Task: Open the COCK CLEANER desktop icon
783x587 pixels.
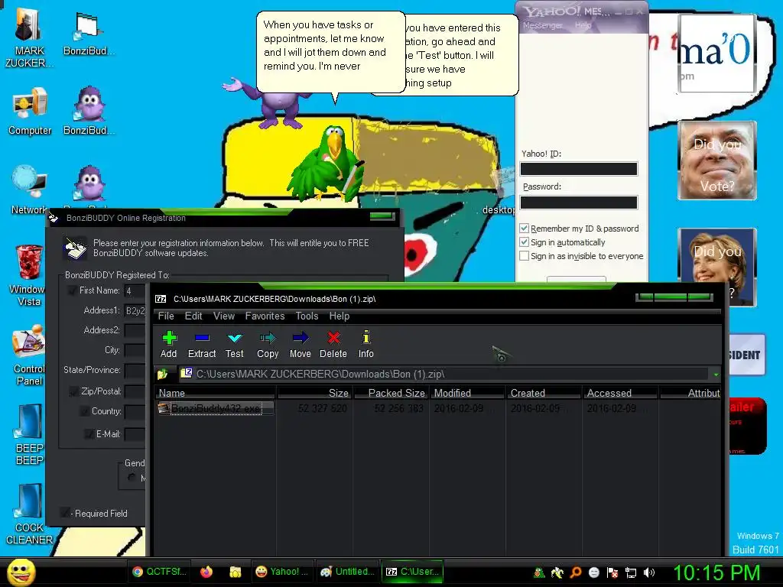Action: 29,514
